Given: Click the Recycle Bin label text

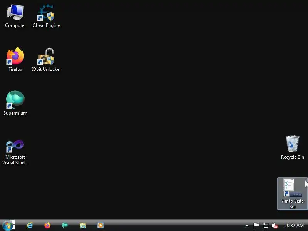Looking at the screenshot, I should (x=293, y=157).
